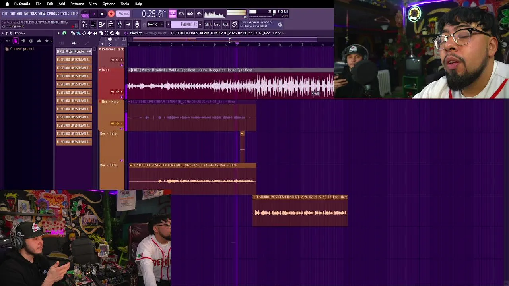Viewport: 509px width, 286px height.
Task: Stop playback with the stop button
Action: (x=102, y=14)
